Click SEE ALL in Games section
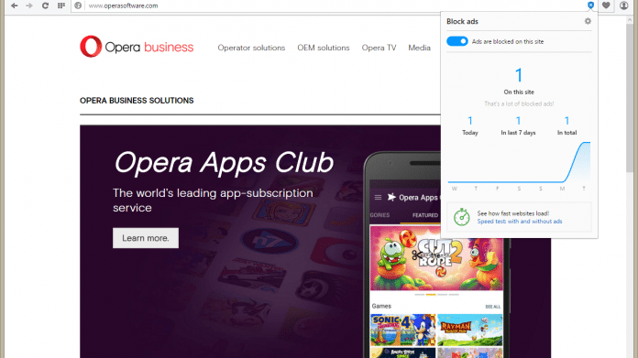 493,307
